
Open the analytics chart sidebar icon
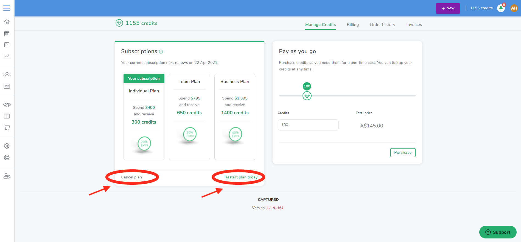[7, 56]
